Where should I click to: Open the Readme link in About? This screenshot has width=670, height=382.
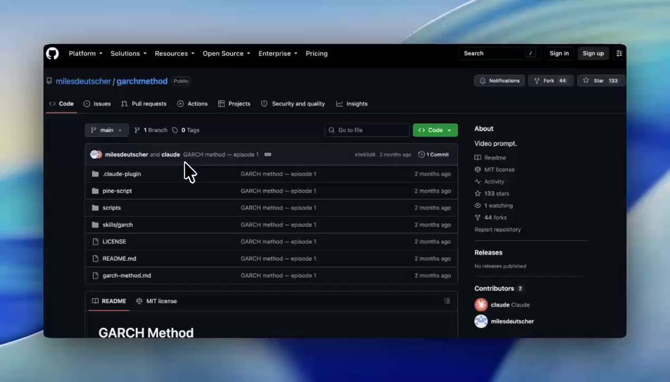(x=490, y=157)
